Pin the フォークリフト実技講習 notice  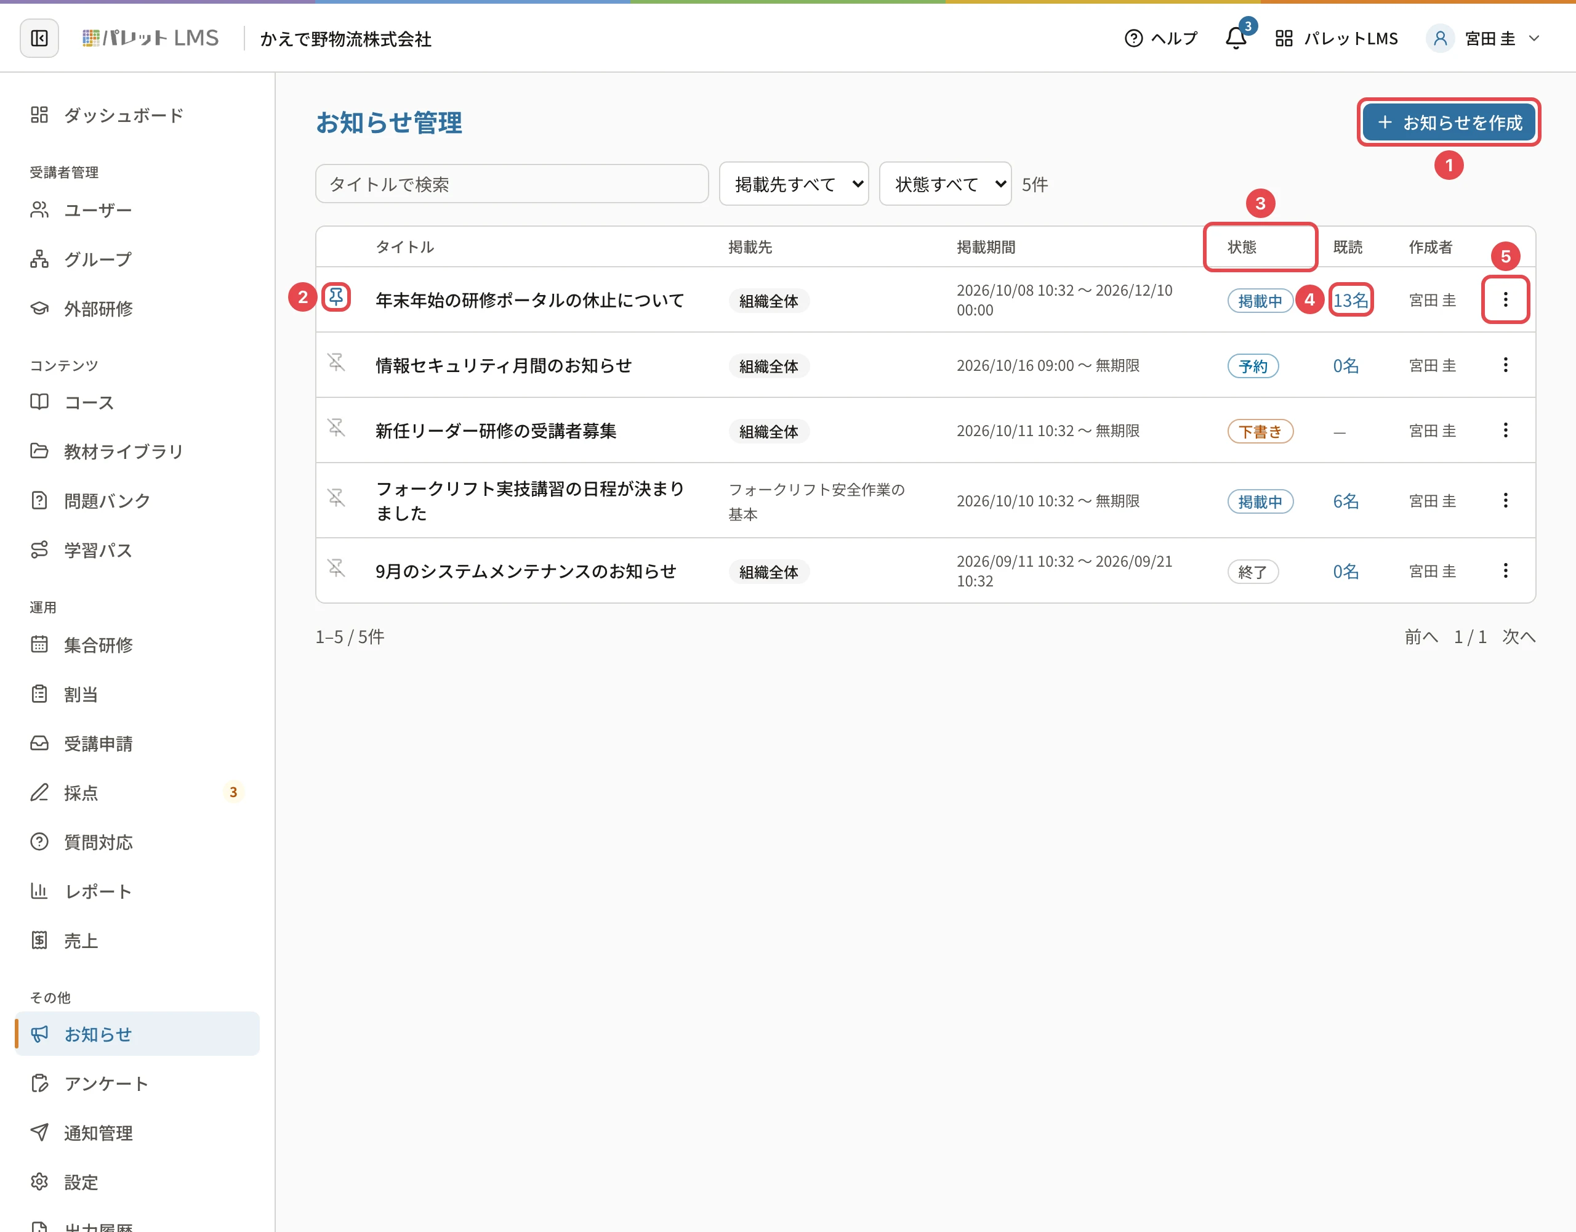[x=336, y=498]
